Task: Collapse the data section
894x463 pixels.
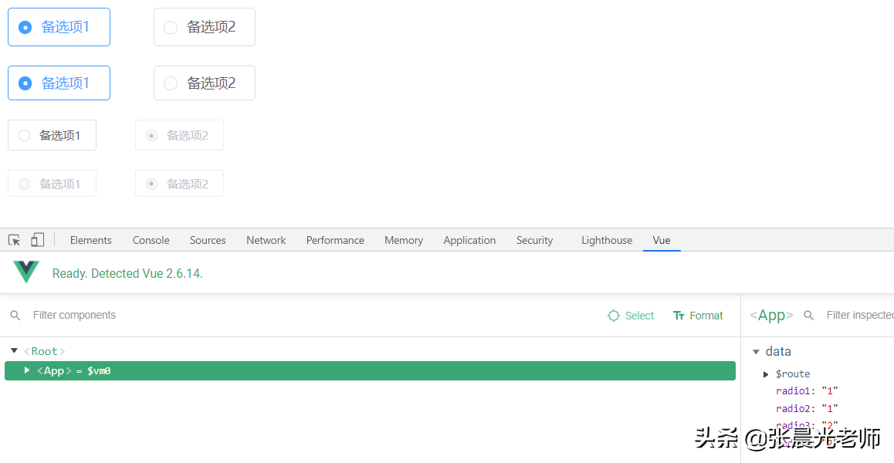Action: click(756, 352)
